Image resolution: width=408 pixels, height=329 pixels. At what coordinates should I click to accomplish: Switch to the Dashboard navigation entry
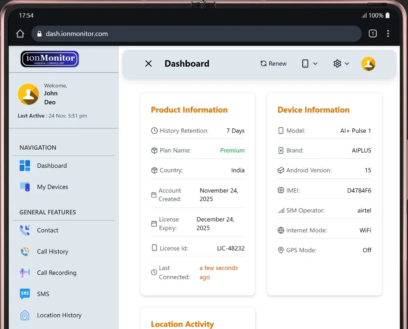pyautogui.click(x=52, y=165)
